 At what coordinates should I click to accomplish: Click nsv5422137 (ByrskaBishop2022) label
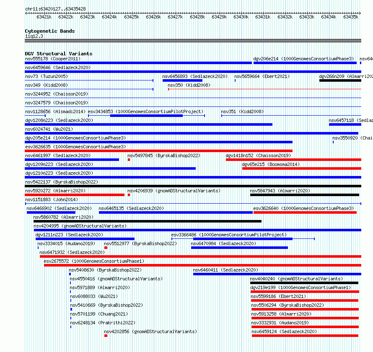(x=62, y=182)
